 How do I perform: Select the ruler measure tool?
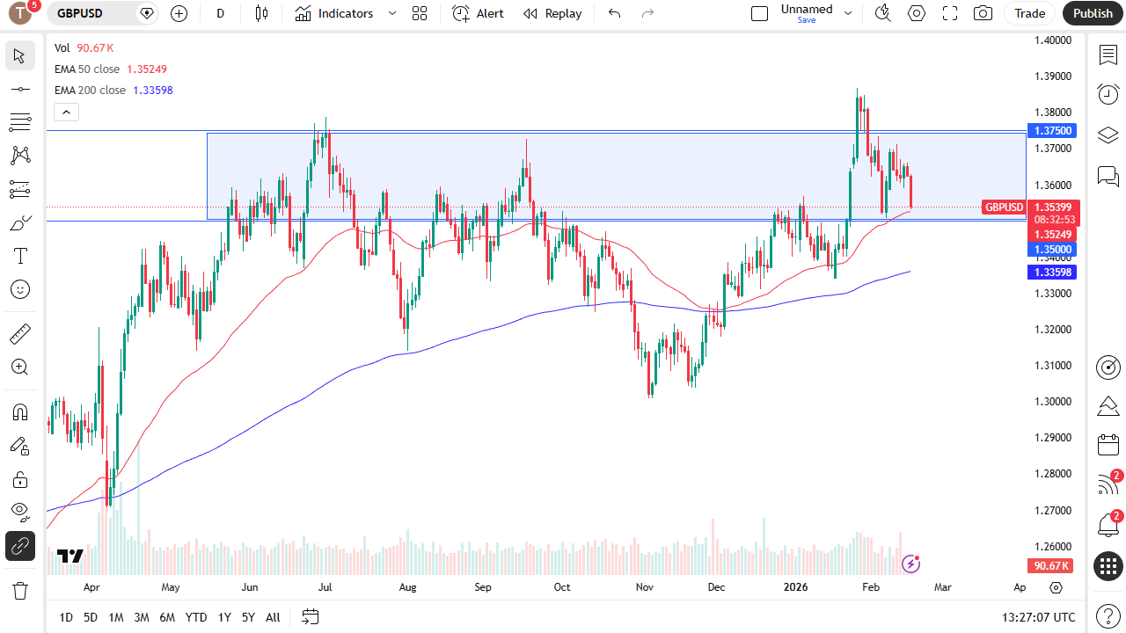click(x=19, y=334)
